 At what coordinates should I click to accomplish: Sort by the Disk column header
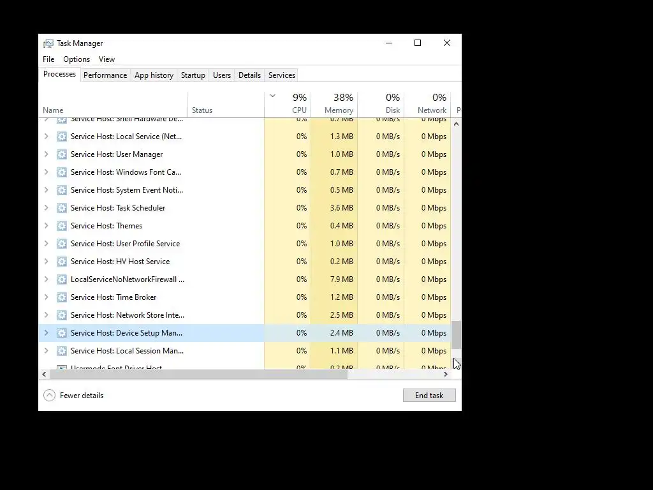pyautogui.click(x=381, y=104)
